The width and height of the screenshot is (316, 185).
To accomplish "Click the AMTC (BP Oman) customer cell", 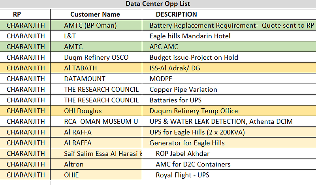I will 90,25.
